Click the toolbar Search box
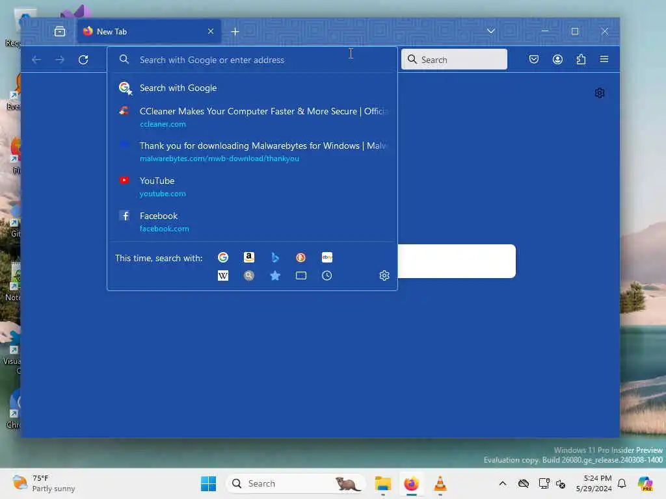Viewport: 666px width, 499px height. pos(454,59)
